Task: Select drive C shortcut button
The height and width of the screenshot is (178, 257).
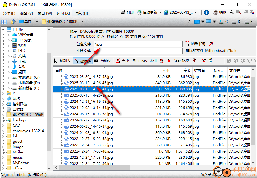Action: click(x=223, y=22)
